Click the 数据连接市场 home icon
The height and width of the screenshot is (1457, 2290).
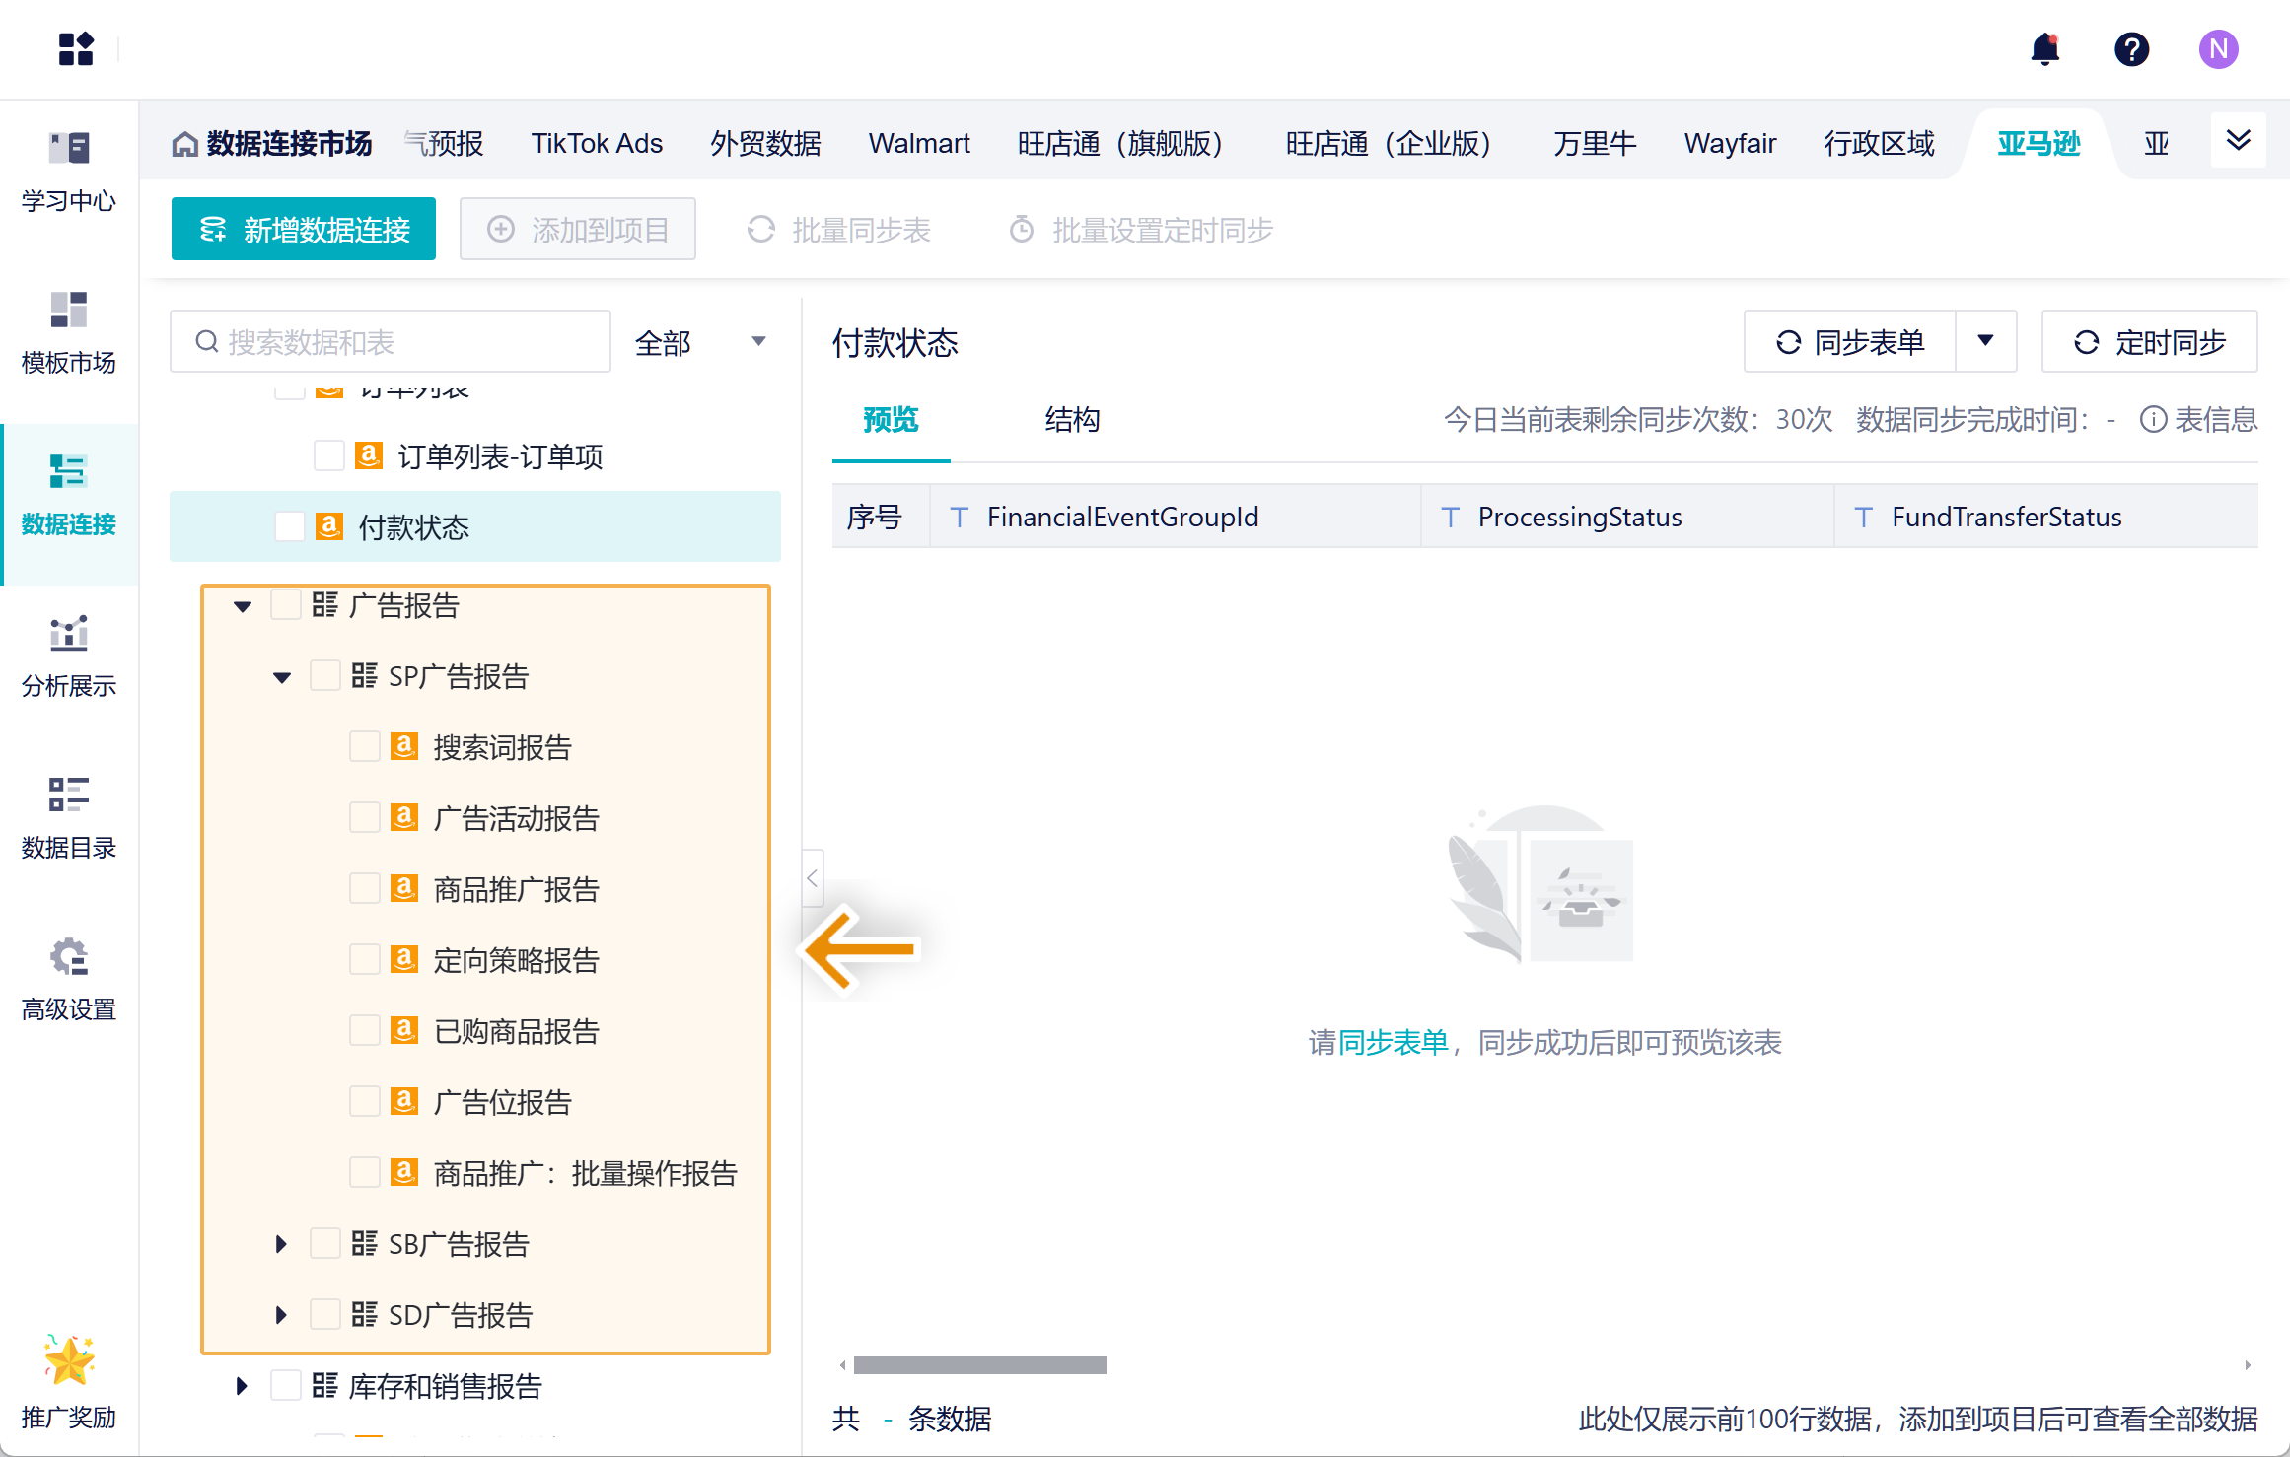click(x=184, y=144)
